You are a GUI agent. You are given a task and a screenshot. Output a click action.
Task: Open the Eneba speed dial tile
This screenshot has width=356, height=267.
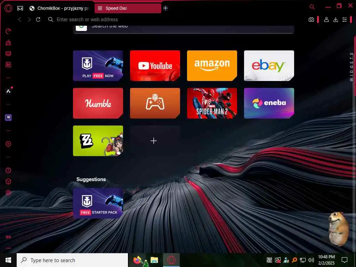tap(269, 103)
